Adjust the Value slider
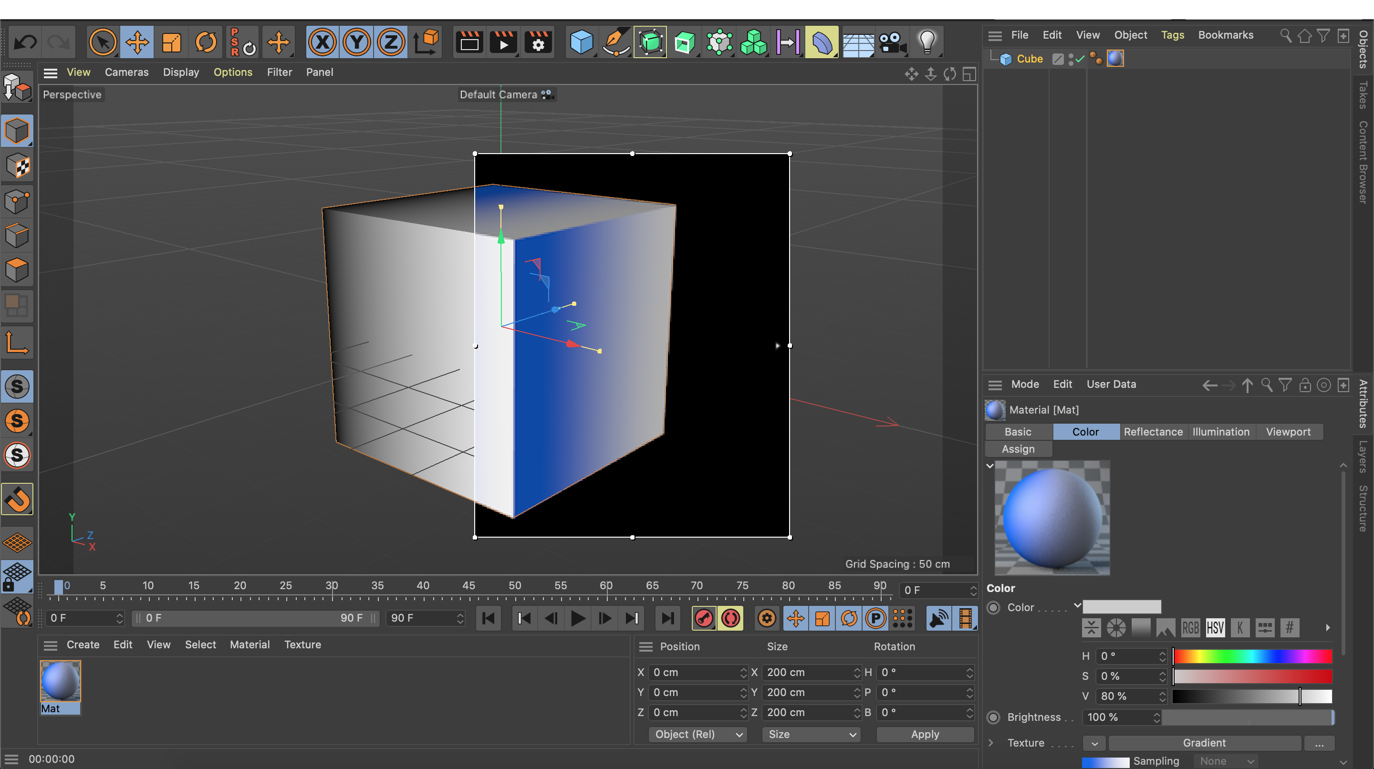This screenshot has width=1374, height=769. pyautogui.click(x=1252, y=696)
